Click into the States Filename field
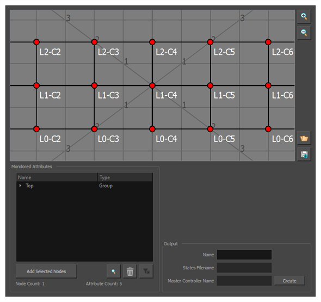The height and width of the screenshot is (302, 321). point(244,268)
